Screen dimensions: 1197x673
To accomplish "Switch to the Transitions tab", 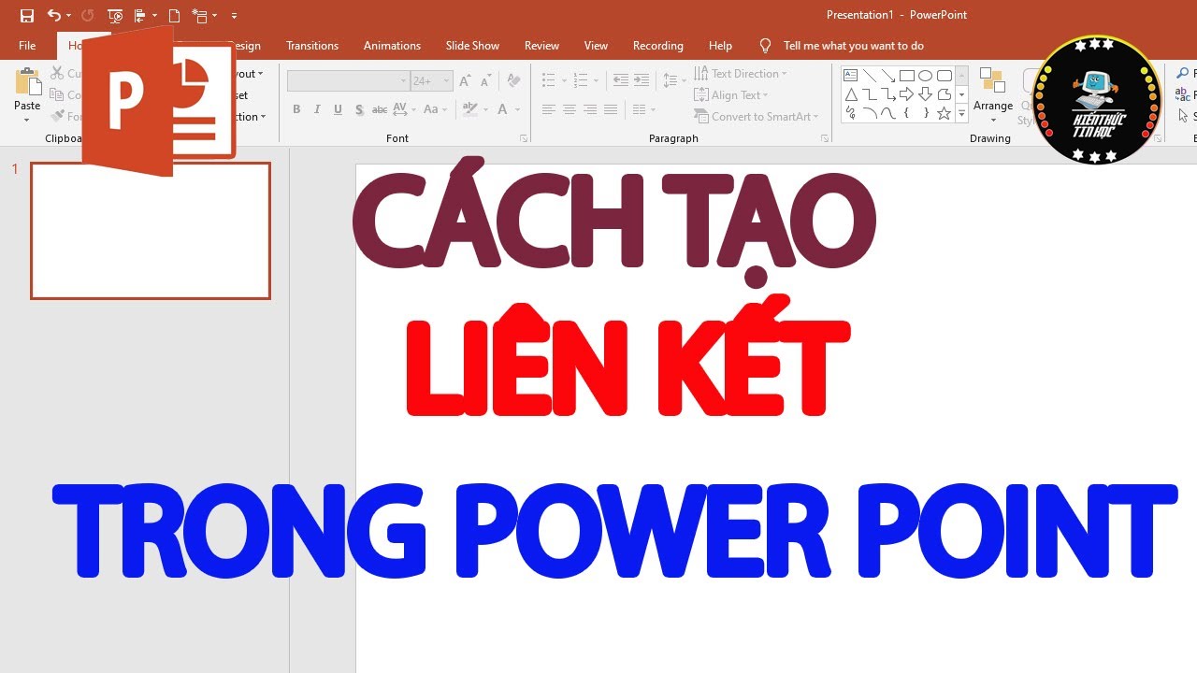I will [312, 46].
